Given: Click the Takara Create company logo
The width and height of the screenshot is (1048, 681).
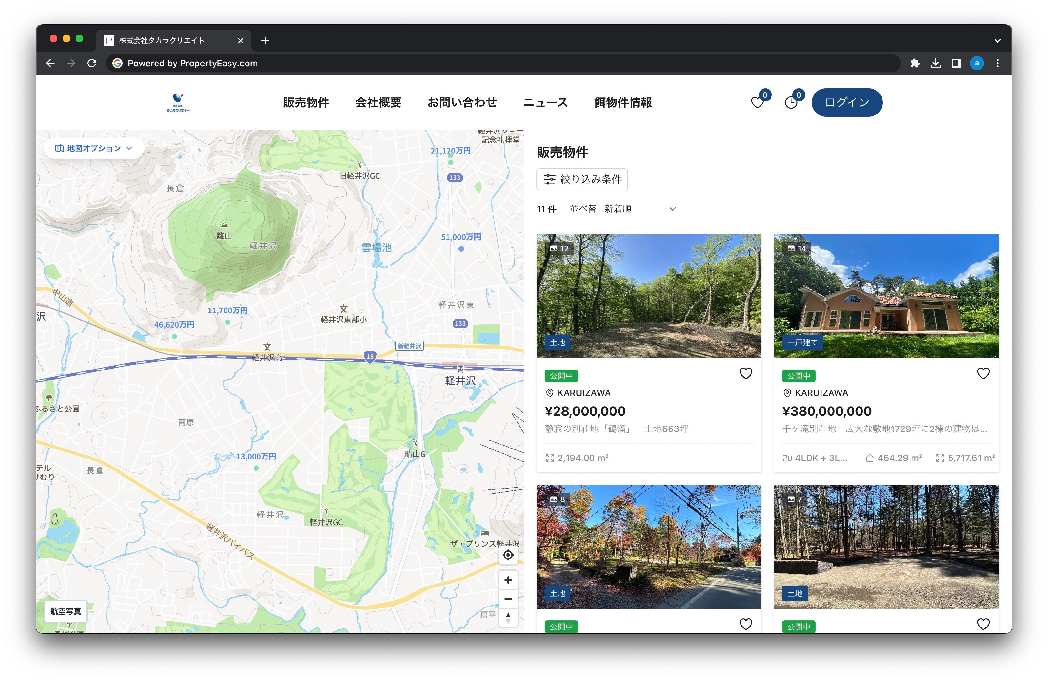Looking at the screenshot, I should tap(178, 103).
